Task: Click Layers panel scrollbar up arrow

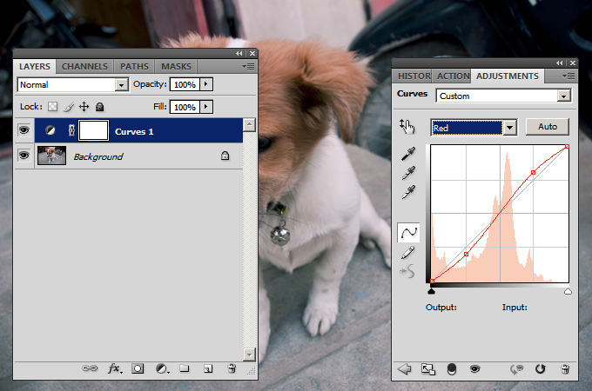Action: 249,124
